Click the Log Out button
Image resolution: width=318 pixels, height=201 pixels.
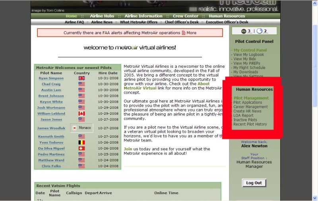(x=254, y=183)
